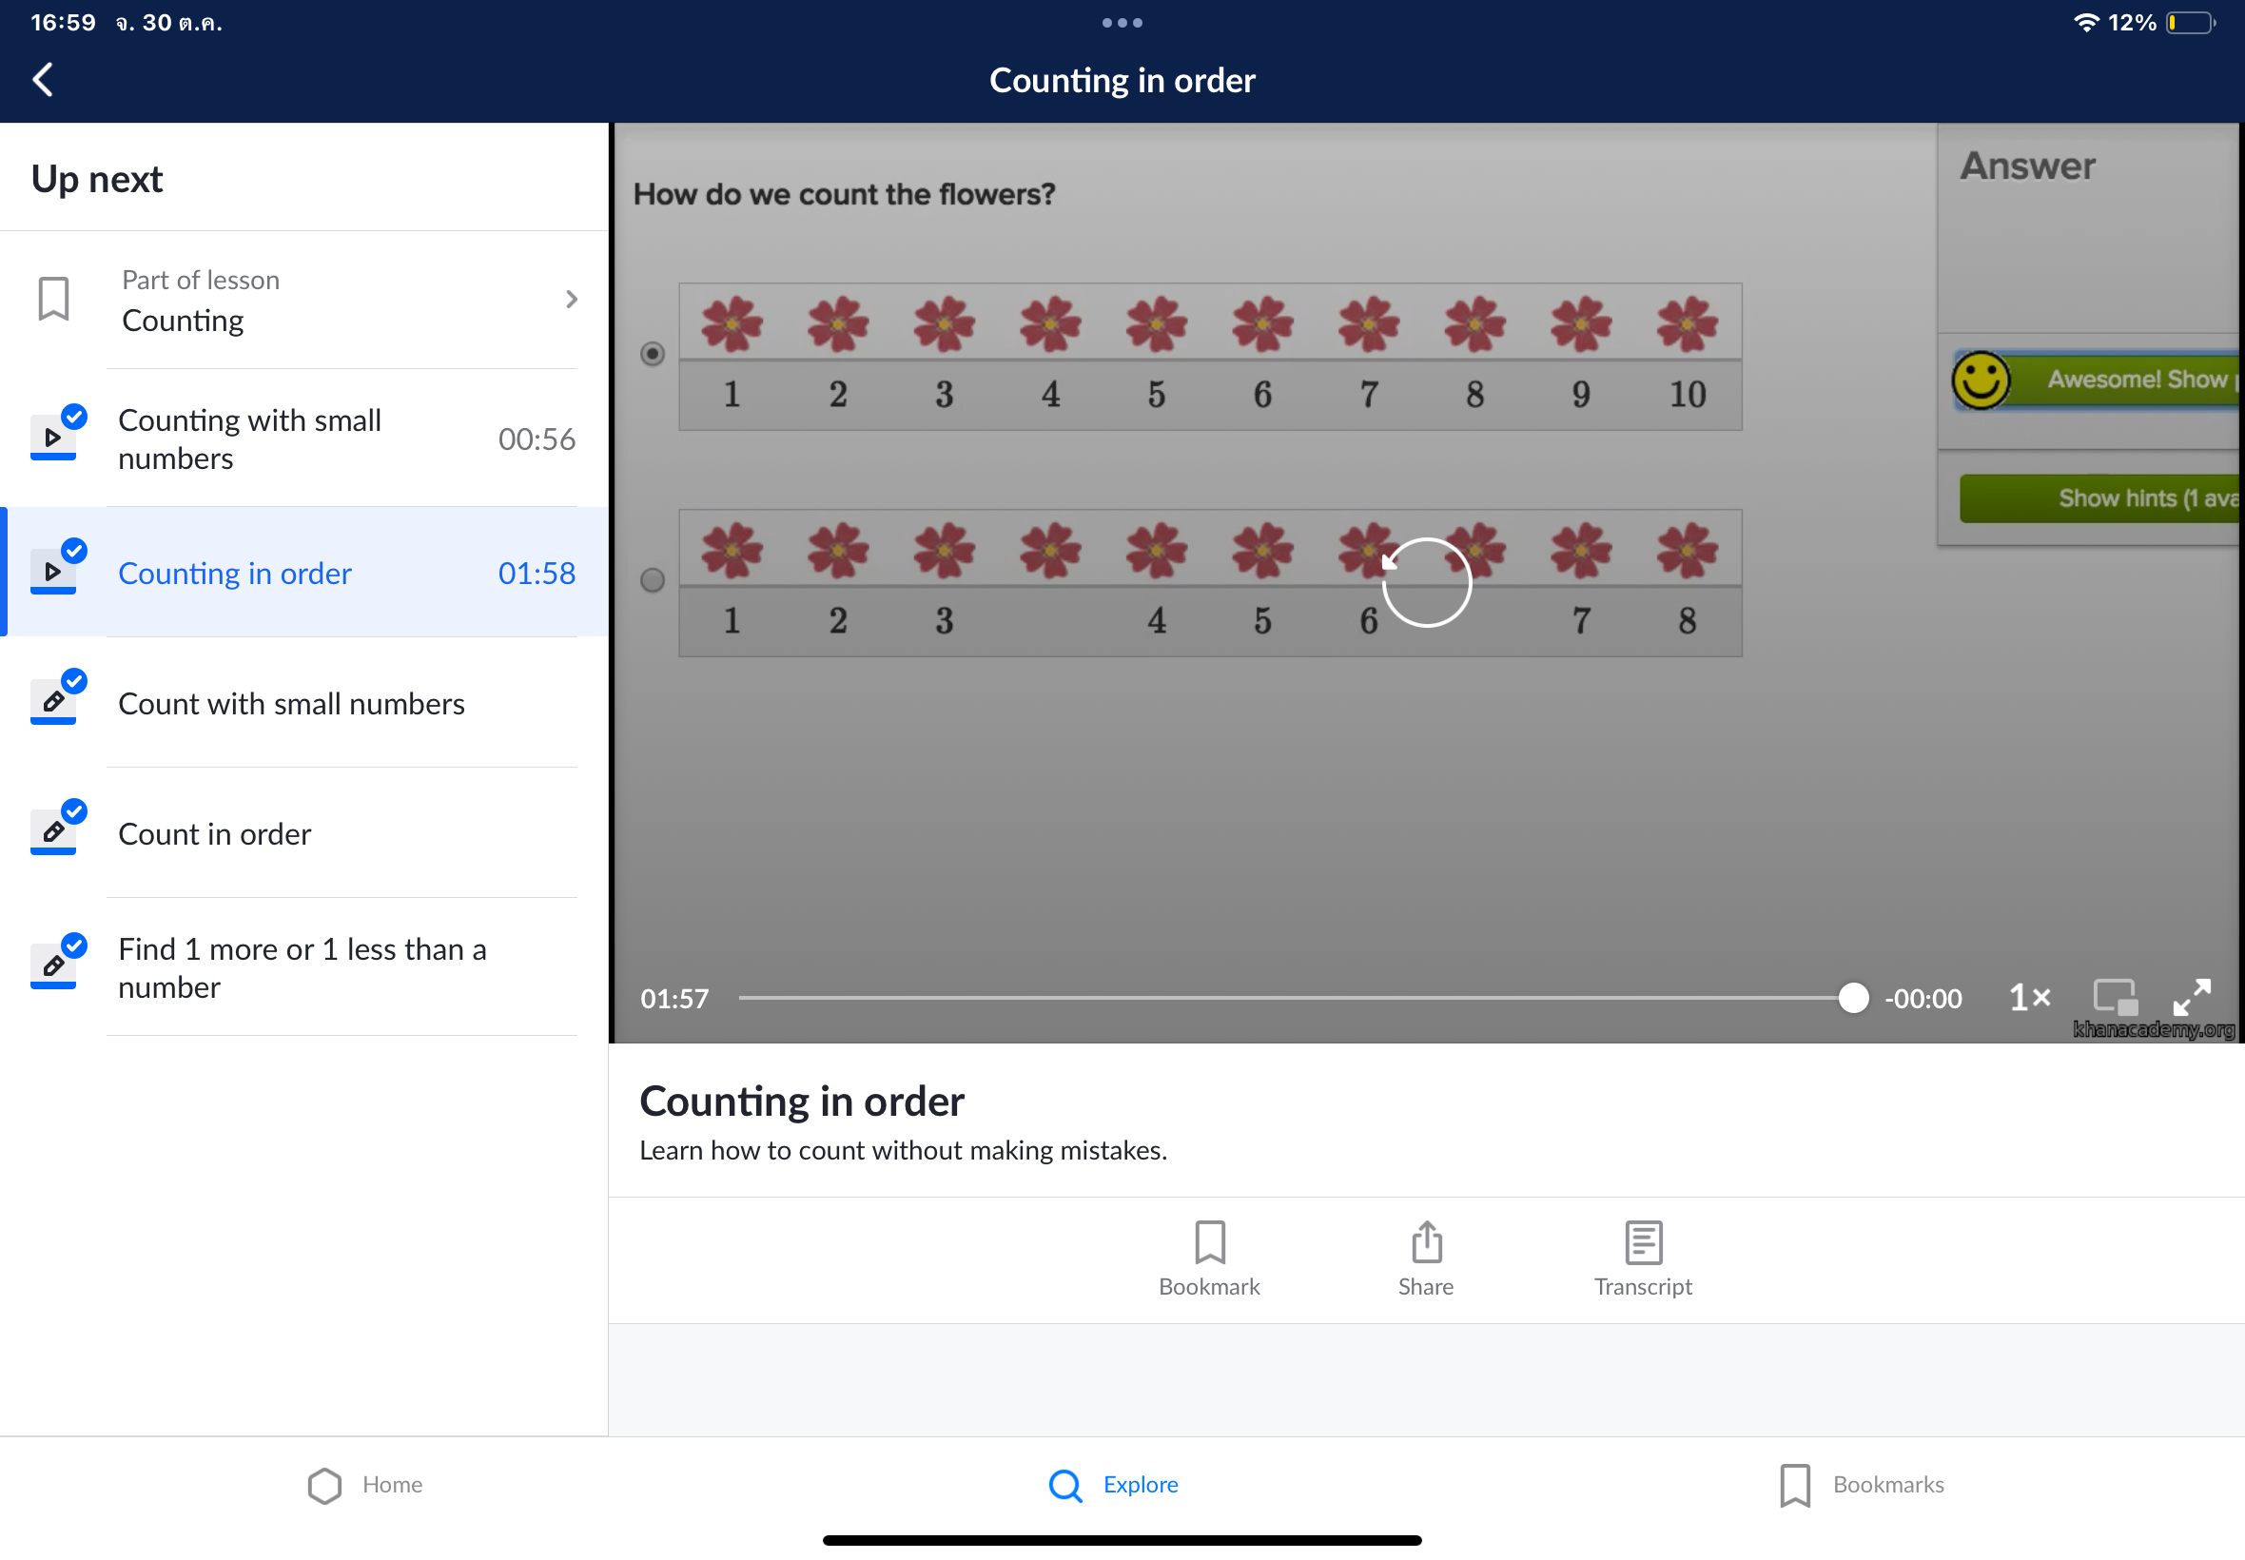
Task: Click the video progress slider handle
Action: coord(1852,998)
